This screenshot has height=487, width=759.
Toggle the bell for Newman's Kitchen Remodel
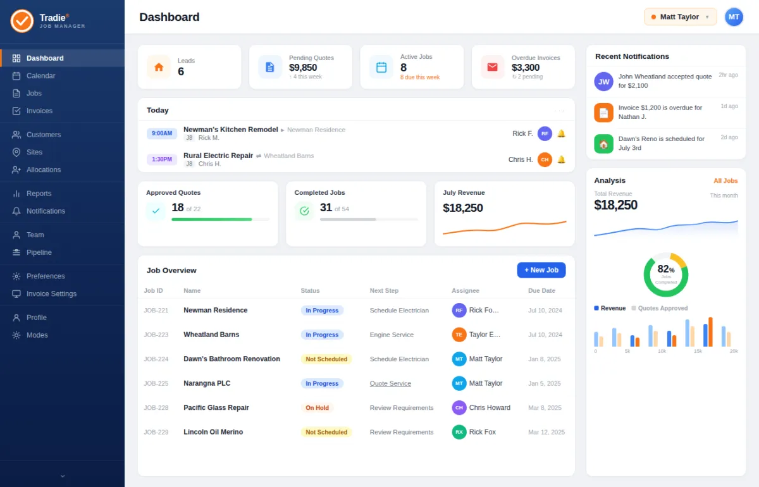point(561,133)
